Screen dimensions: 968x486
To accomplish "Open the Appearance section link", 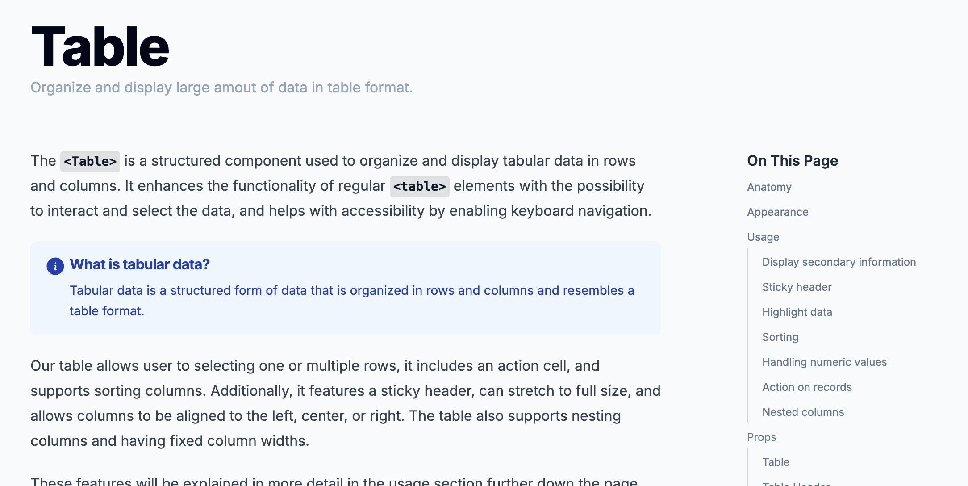I will [778, 212].
